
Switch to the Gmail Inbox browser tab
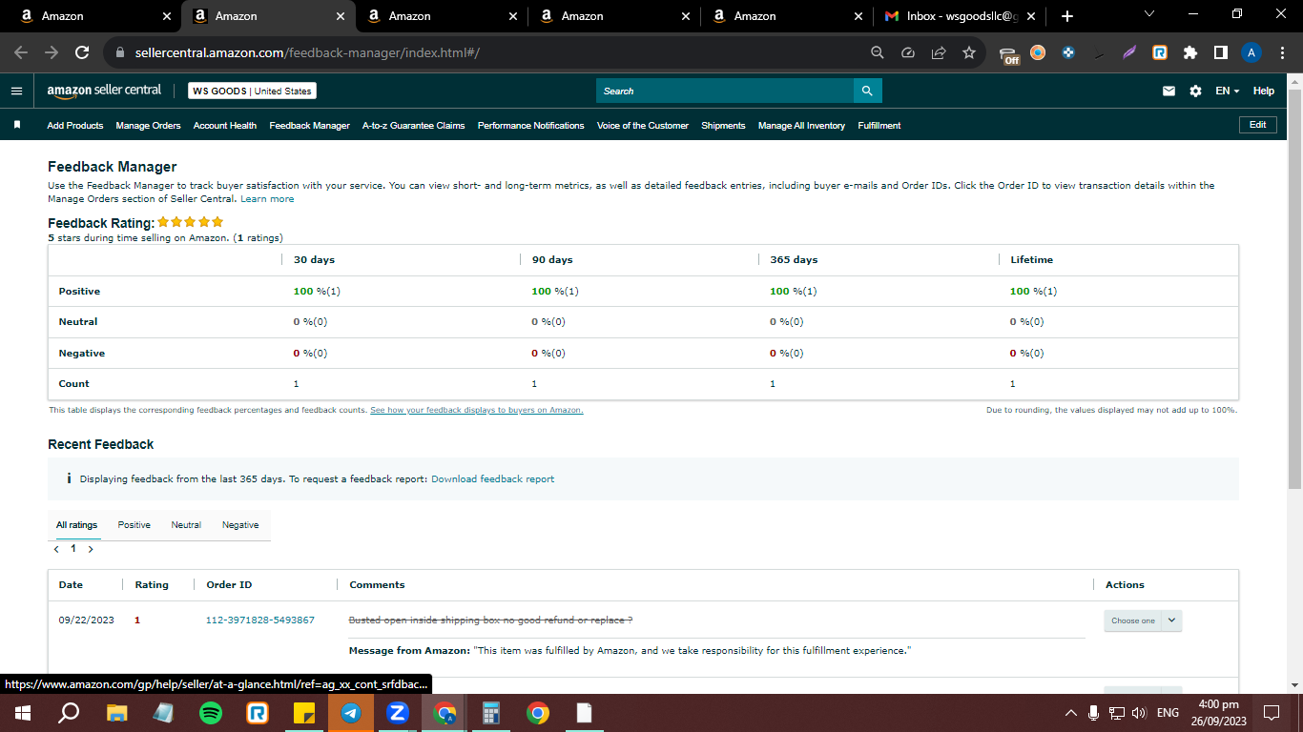point(960,16)
